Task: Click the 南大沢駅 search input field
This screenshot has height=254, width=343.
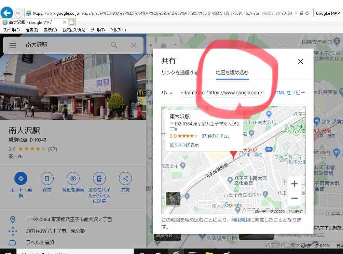Action: [x=66, y=45]
